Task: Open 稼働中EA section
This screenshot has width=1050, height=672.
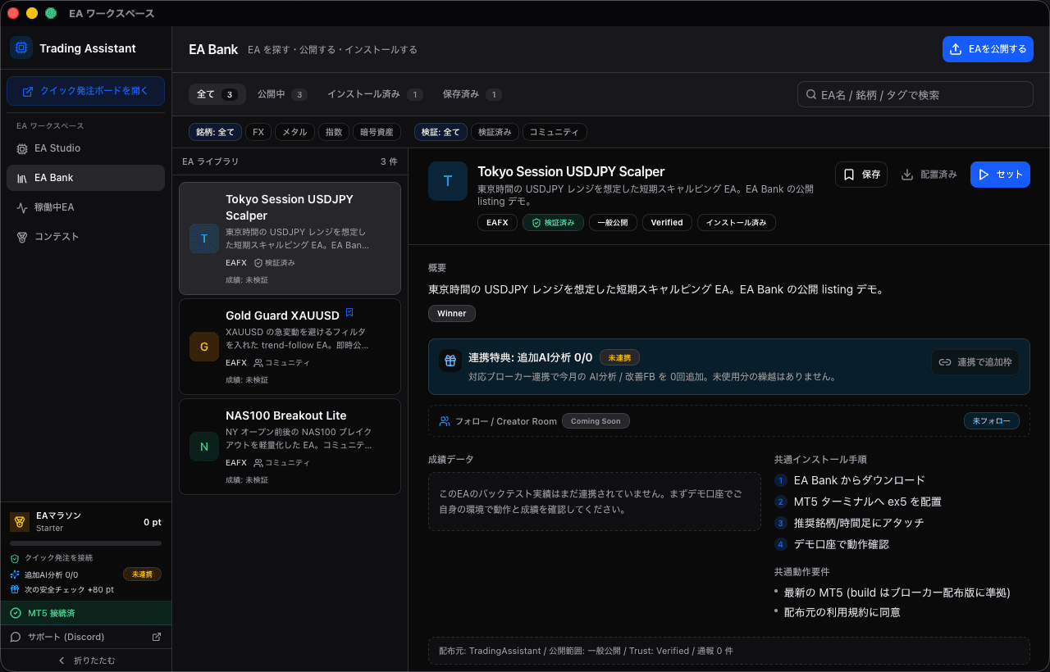Action: pyautogui.click(x=86, y=207)
